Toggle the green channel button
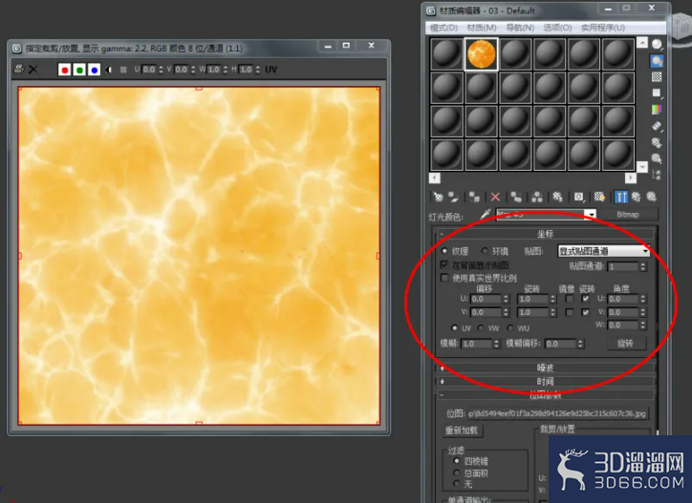This screenshot has width=692, height=503. pyautogui.click(x=79, y=70)
